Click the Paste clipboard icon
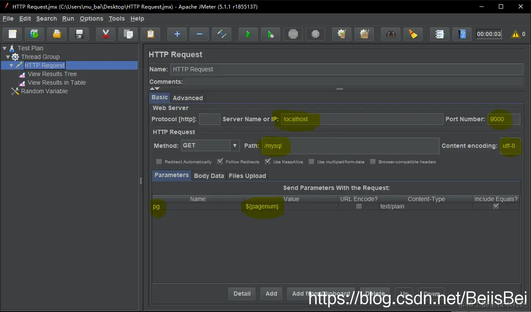 150,34
